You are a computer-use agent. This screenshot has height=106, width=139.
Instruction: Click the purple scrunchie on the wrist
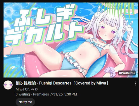point(110,71)
